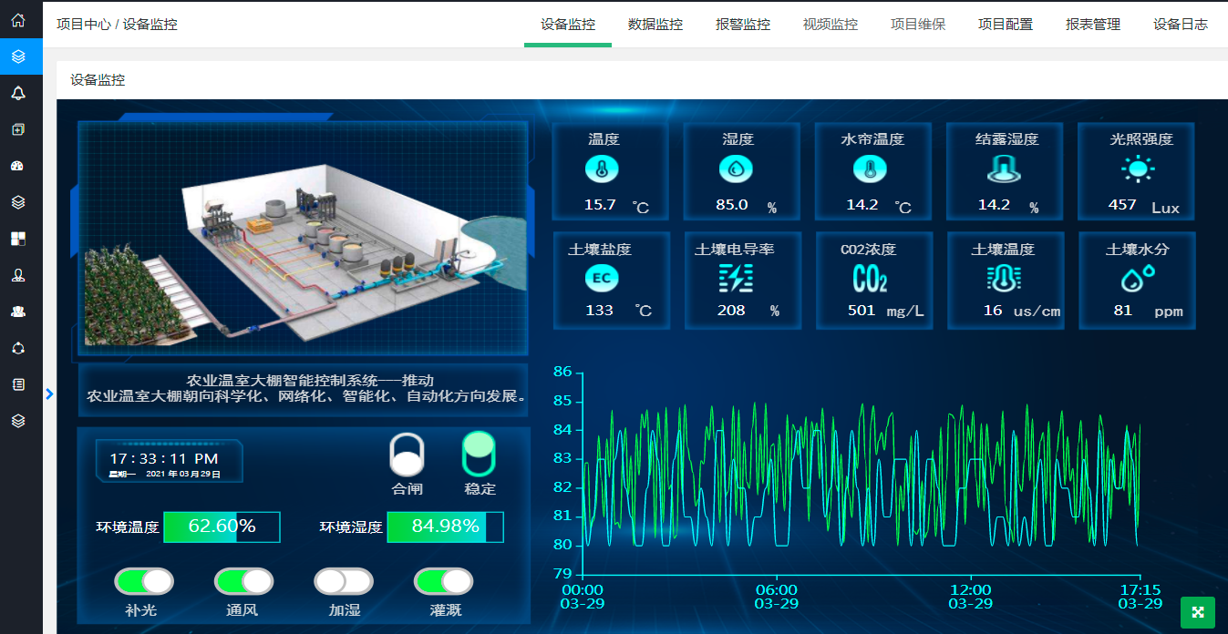Toggle the 通风 ventilation switch

pos(244,581)
